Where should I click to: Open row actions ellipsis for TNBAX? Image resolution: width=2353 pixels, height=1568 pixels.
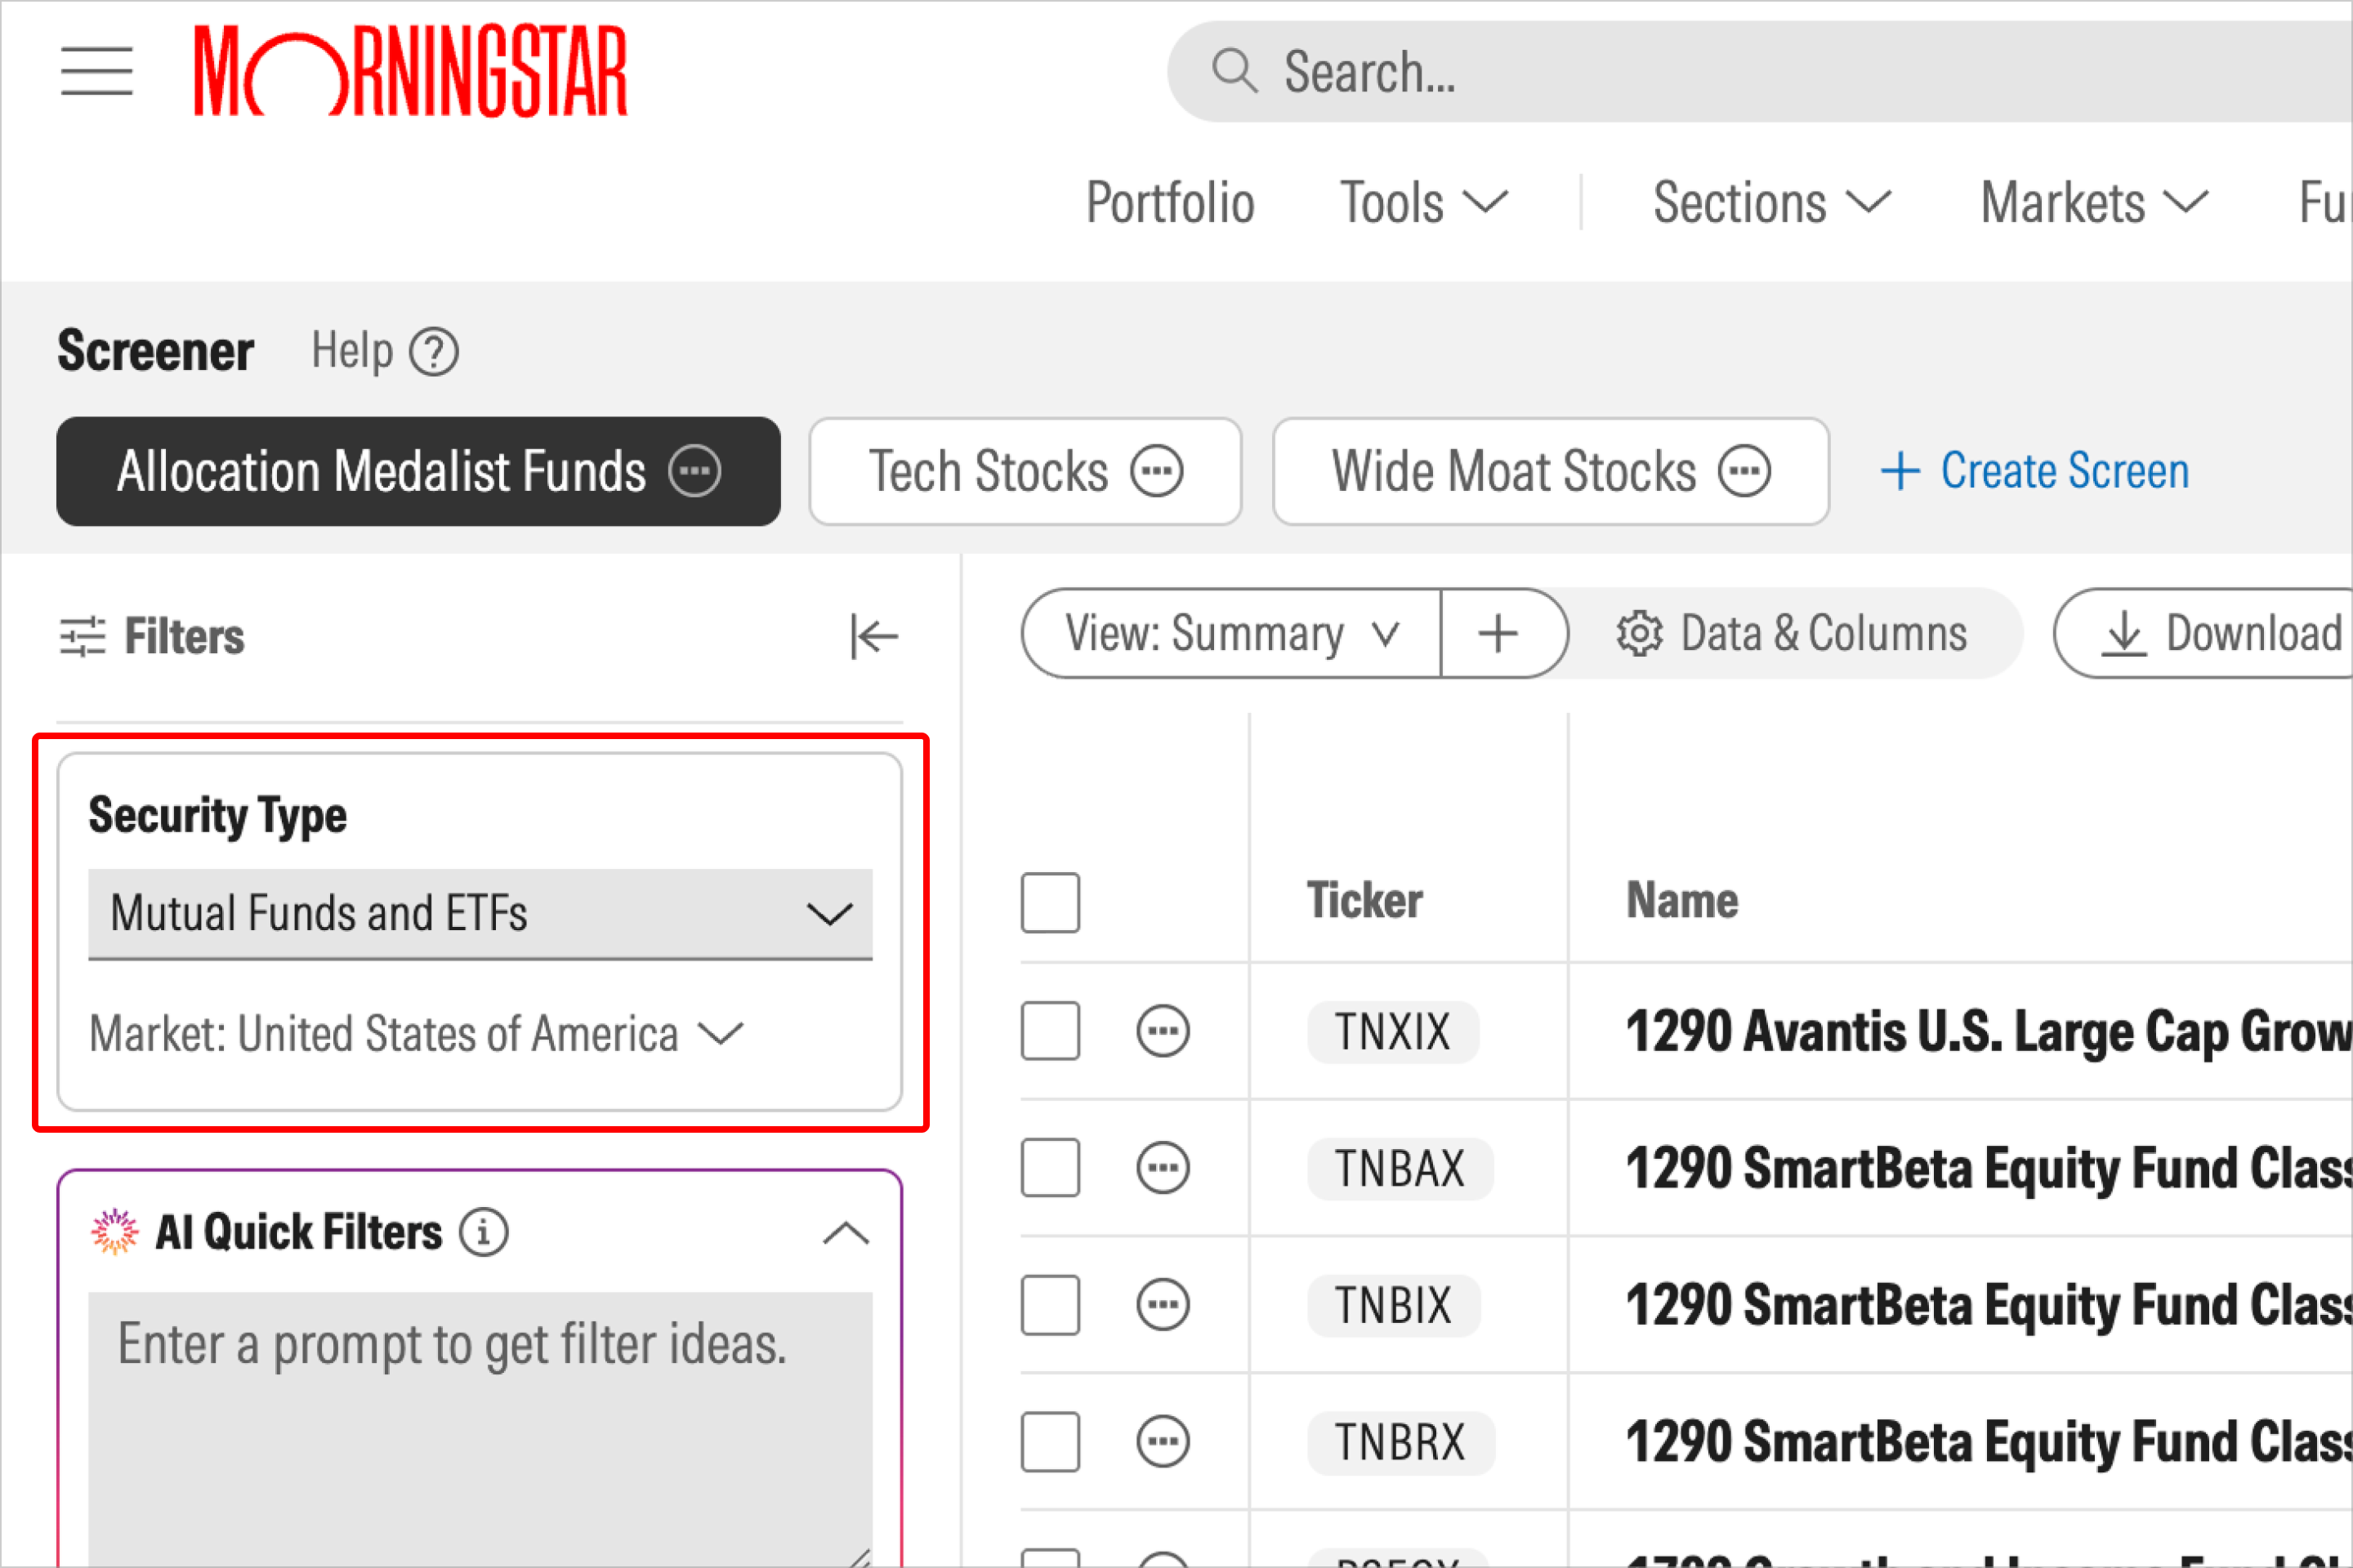click(x=1163, y=1168)
